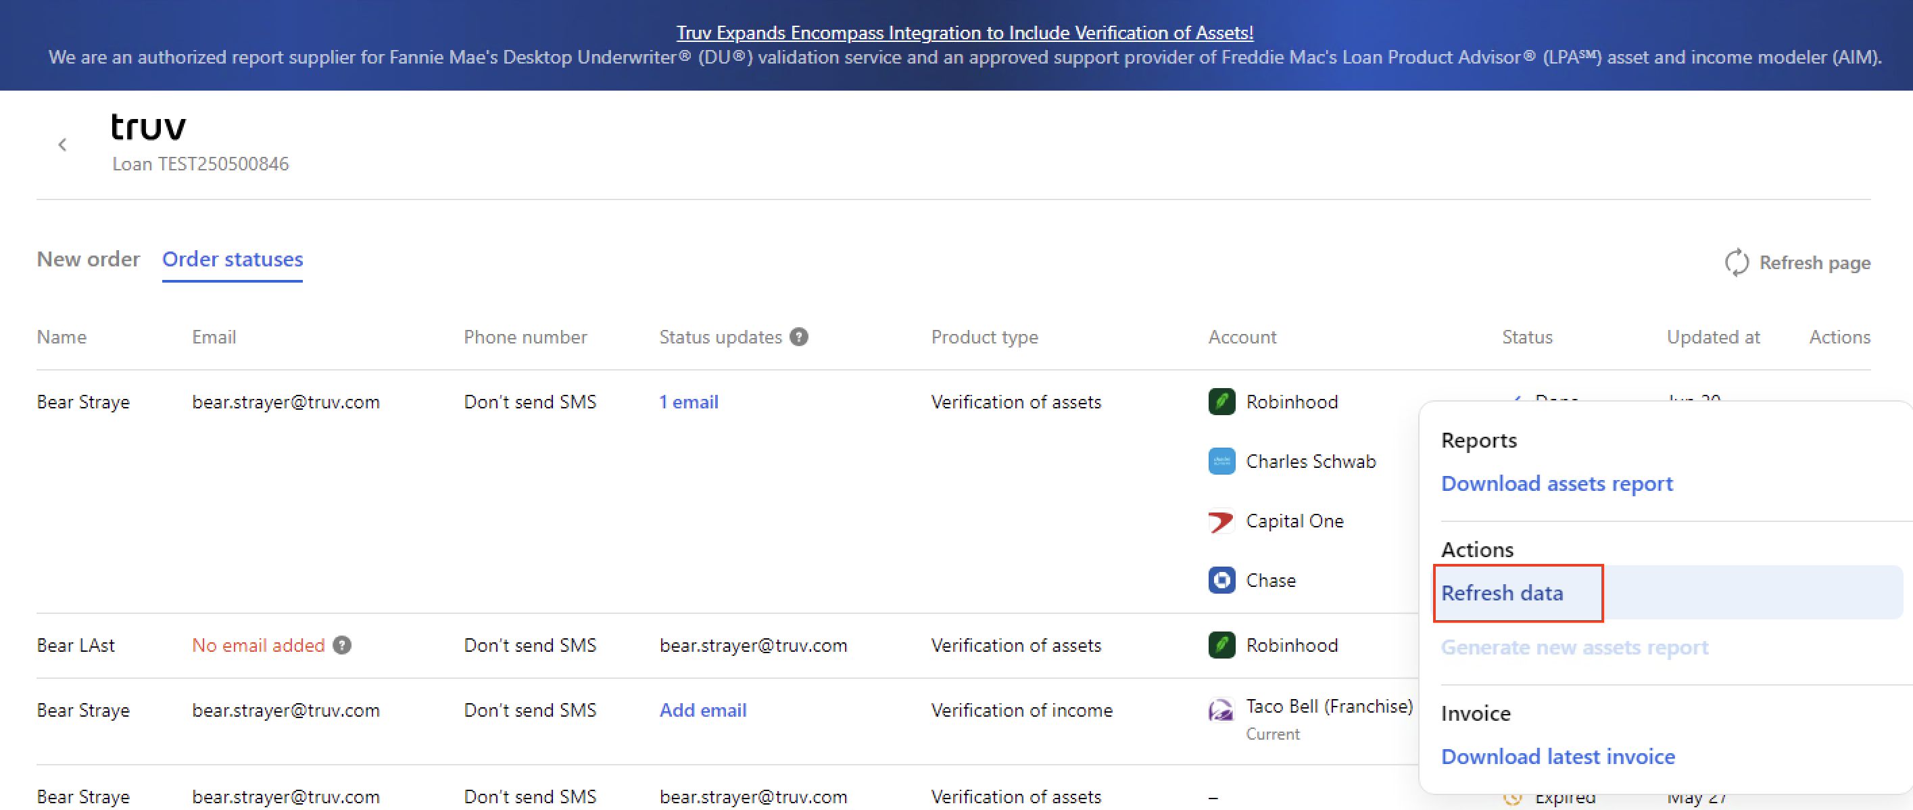
Task: Click the Status updates column header
Action: (721, 337)
